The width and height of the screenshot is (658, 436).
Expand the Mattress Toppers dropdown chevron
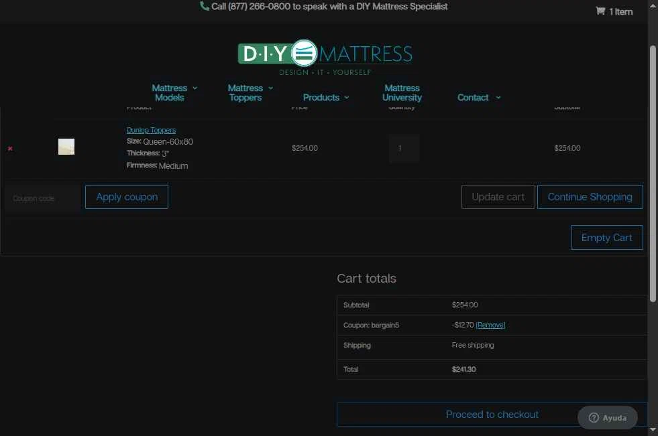[x=271, y=88]
